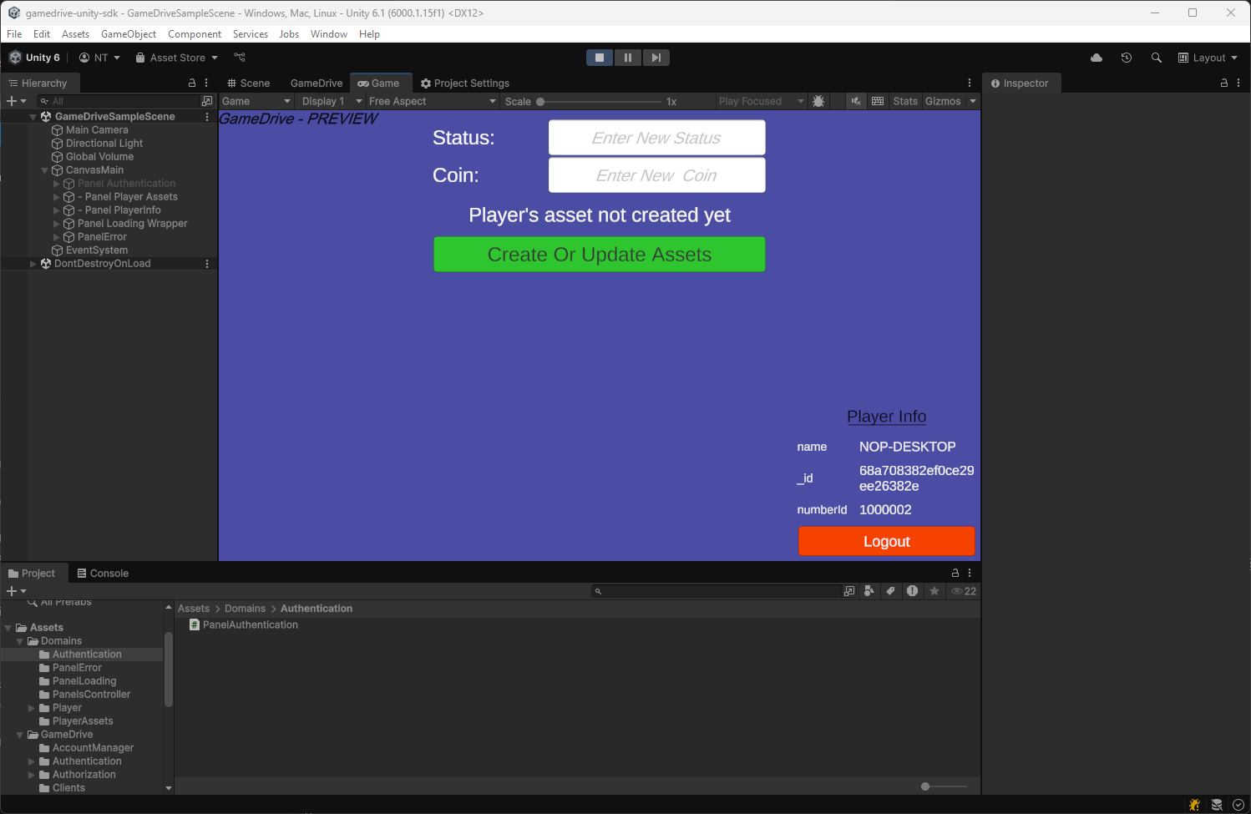Step one frame forward
Viewport: 1251px width, 814px height.
656,58
